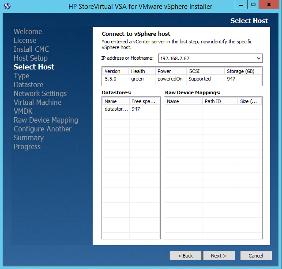The width and height of the screenshot is (282, 269).
Task: Click the HP logo icon in title bar
Action: point(7,7)
